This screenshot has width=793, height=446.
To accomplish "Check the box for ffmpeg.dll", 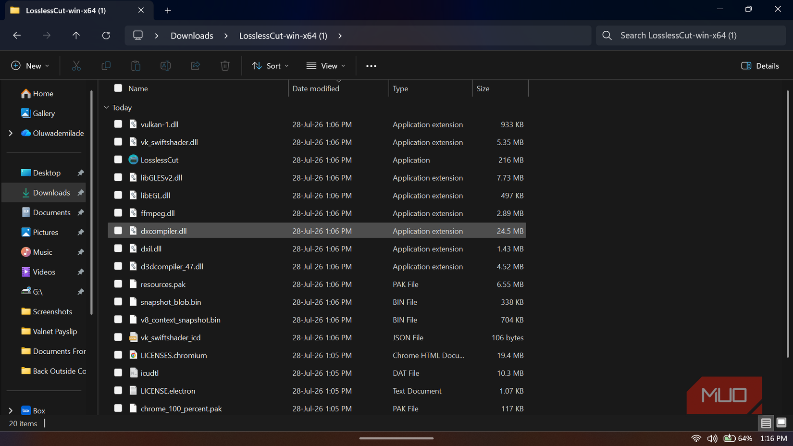I will tap(118, 213).
